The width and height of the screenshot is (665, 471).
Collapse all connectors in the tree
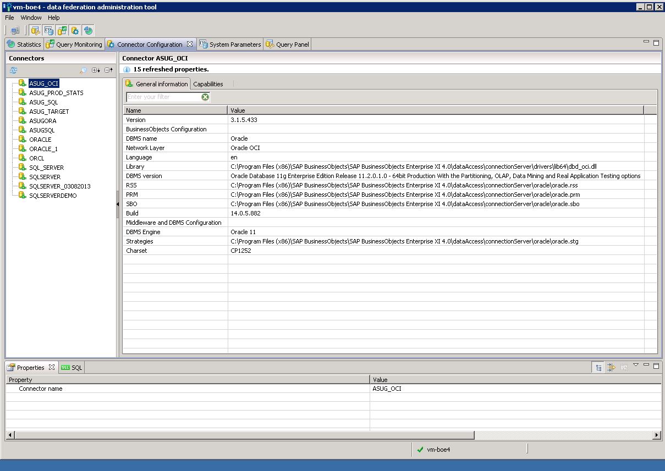[x=109, y=70]
